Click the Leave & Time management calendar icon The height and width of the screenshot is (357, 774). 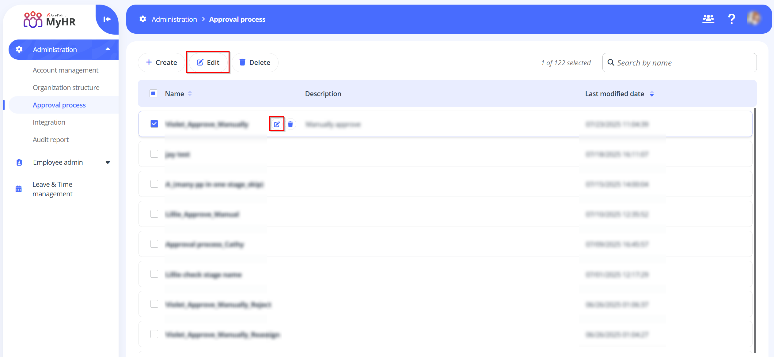pos(19,189)
